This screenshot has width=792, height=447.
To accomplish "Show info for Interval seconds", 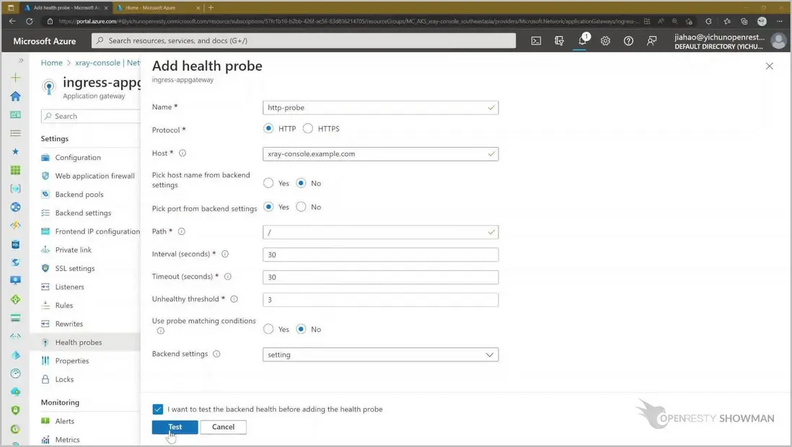I will click(225, 254).
